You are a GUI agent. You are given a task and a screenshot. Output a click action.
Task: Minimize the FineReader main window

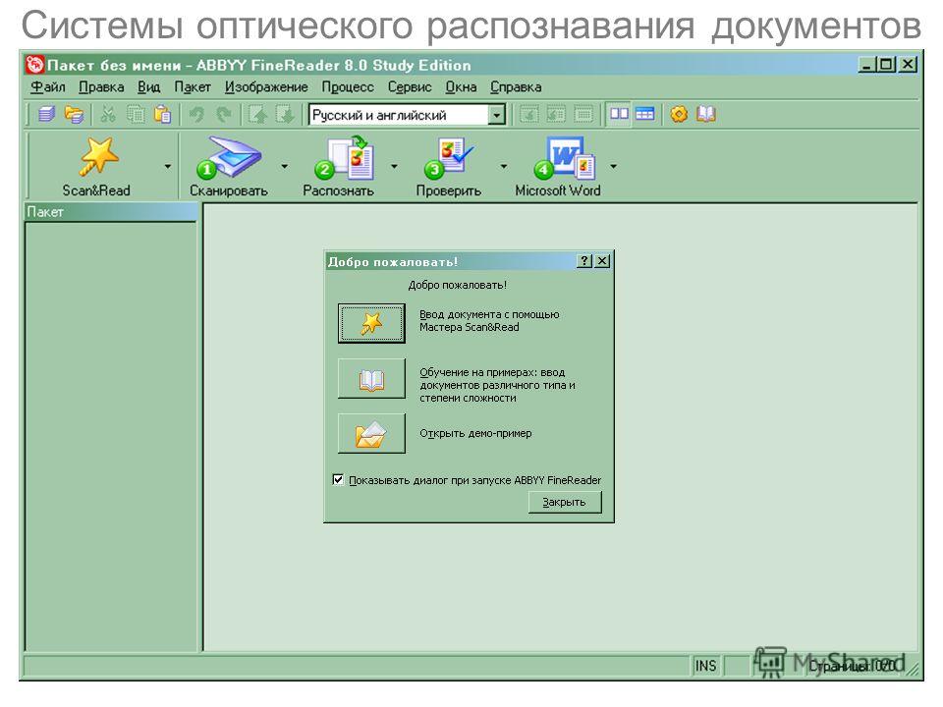click(x=866, y=64)
